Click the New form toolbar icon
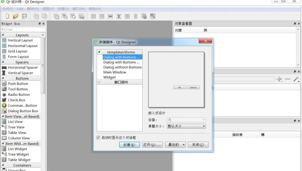 click(x=7, y=16)
